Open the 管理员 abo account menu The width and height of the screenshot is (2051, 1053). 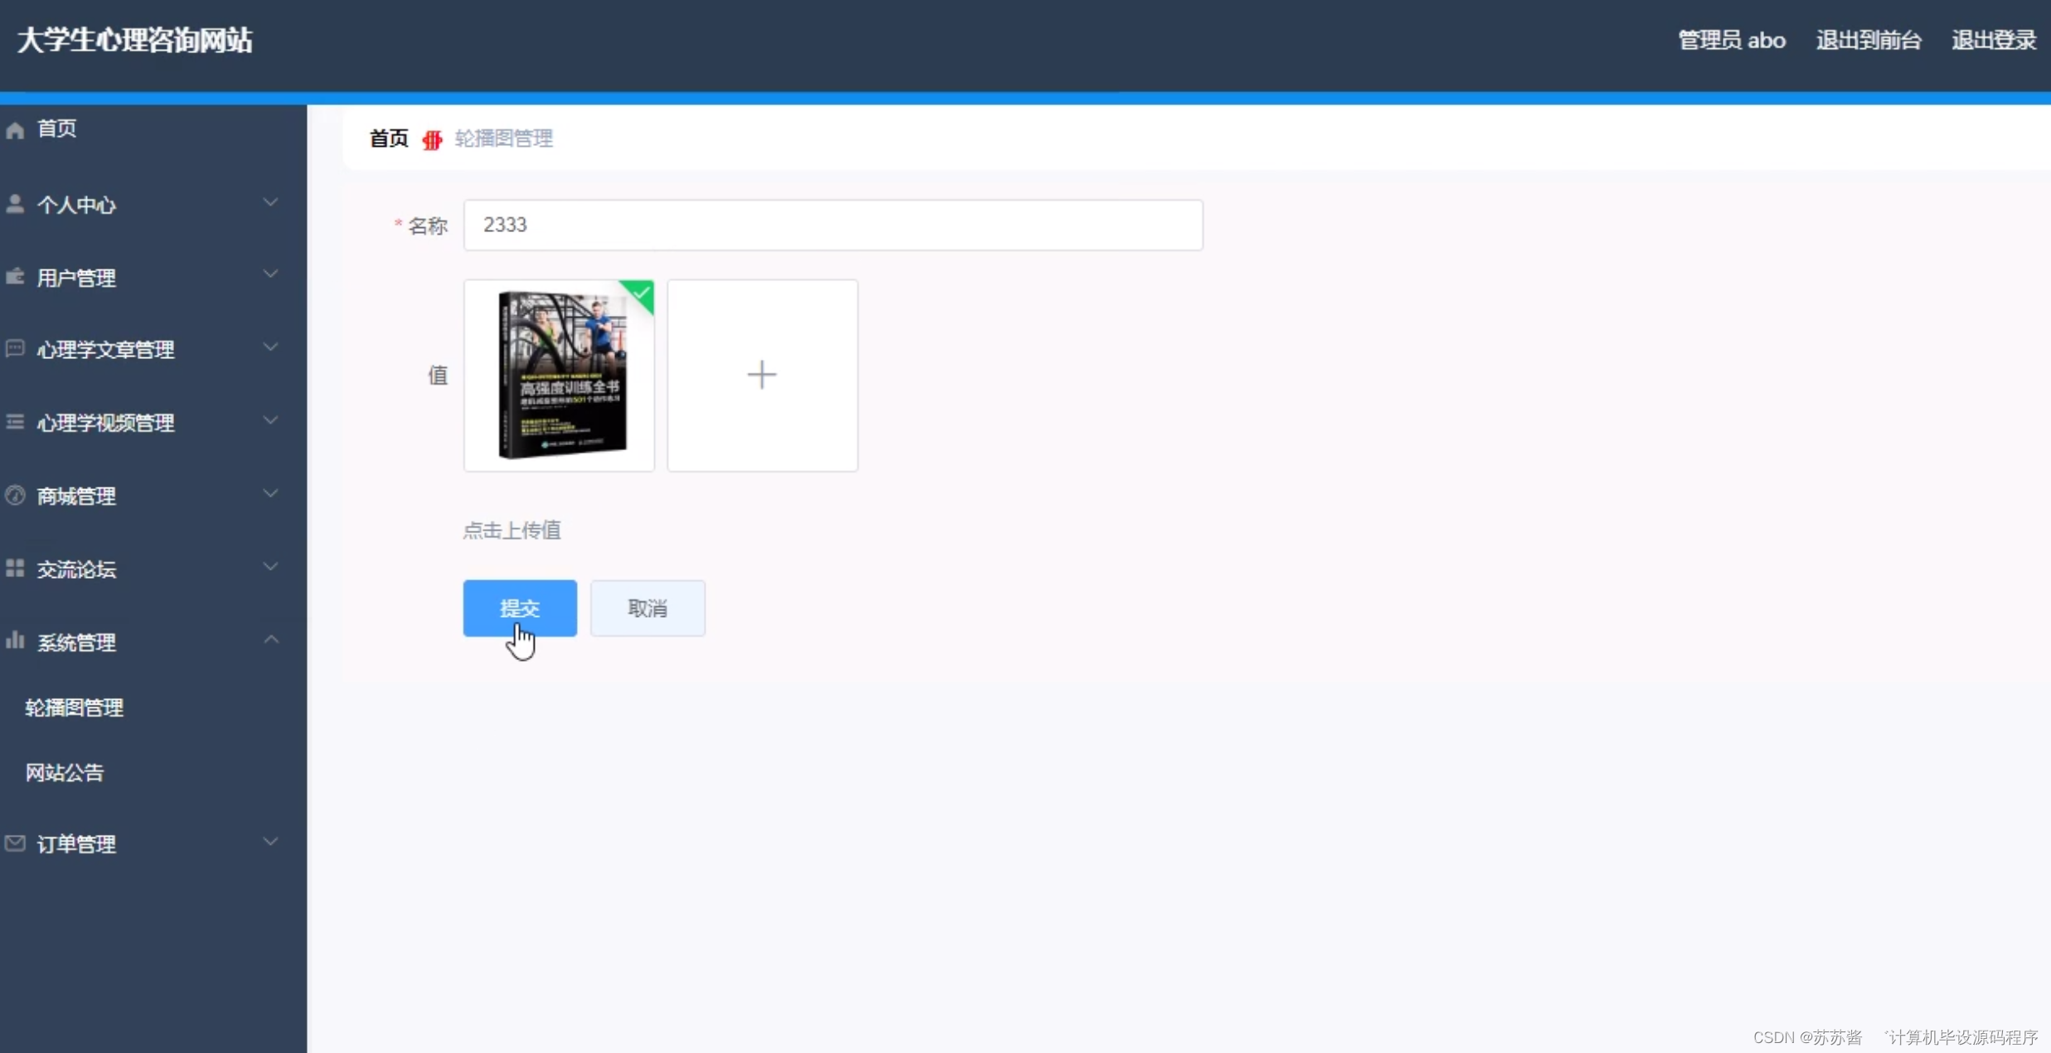[x=1730, y=39]
